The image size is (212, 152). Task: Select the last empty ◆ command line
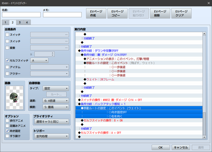click(139, 137)
